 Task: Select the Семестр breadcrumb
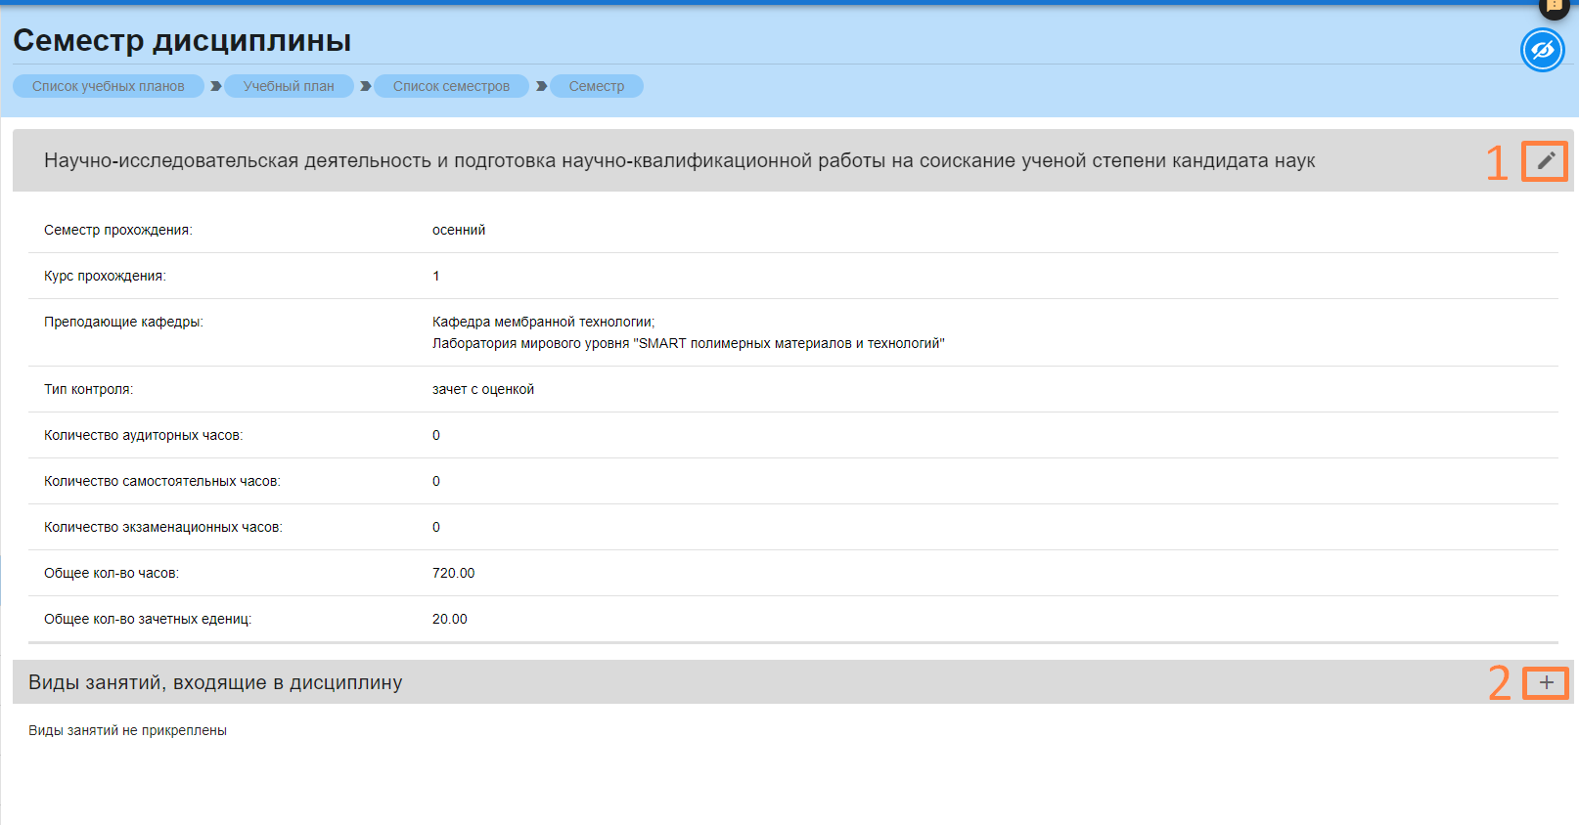(596, 86)
